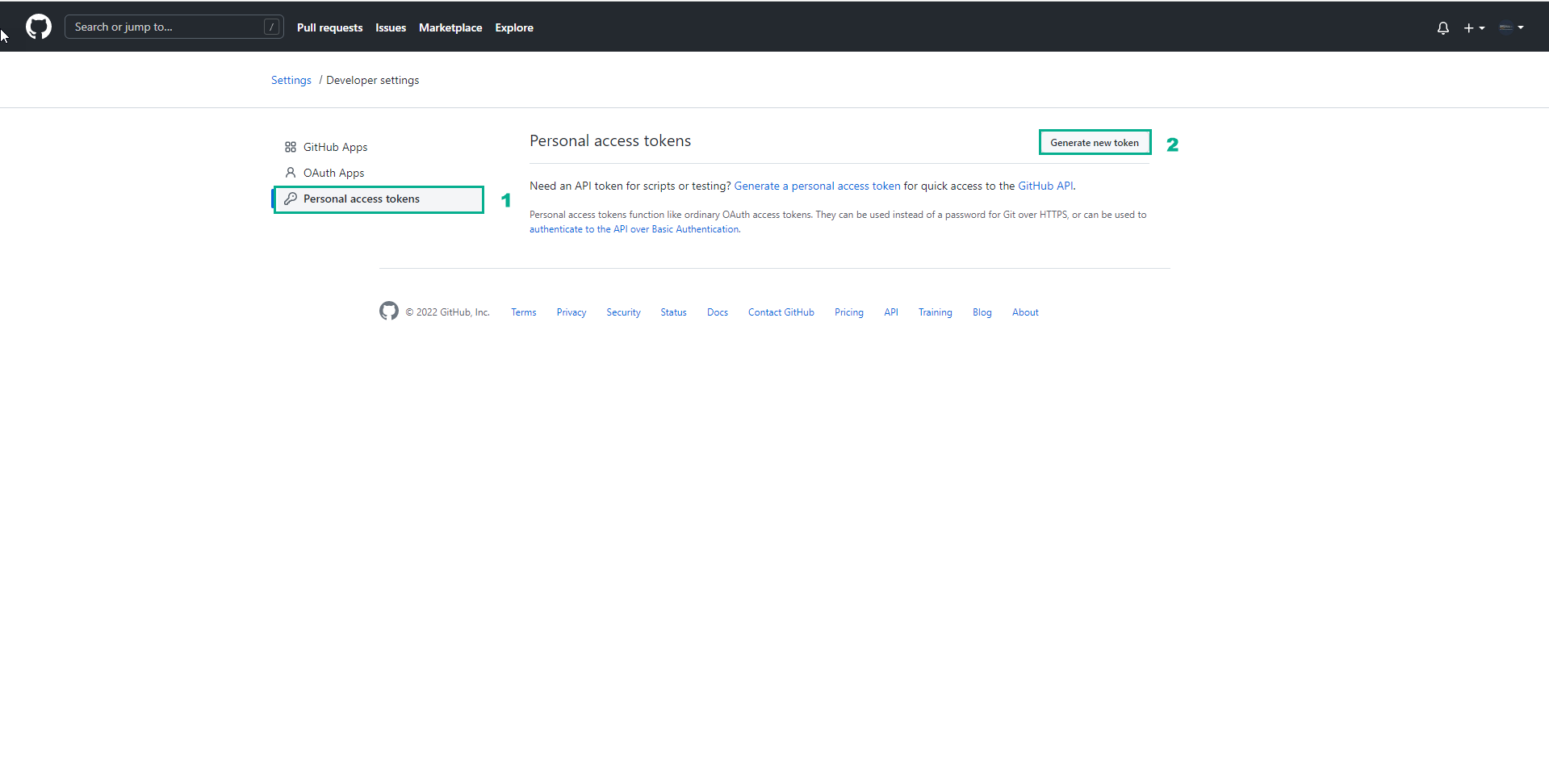Click the slash shortcut icon in search box

coord(272,27)
